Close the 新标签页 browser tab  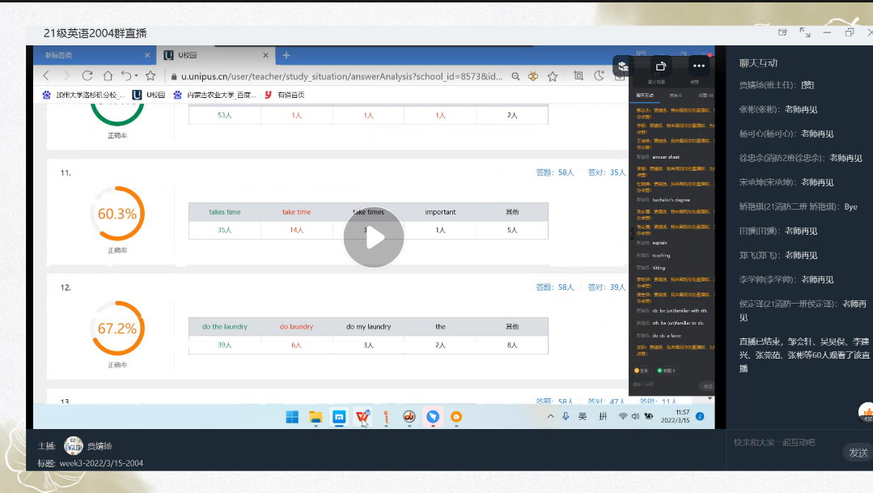pos(147,55)
